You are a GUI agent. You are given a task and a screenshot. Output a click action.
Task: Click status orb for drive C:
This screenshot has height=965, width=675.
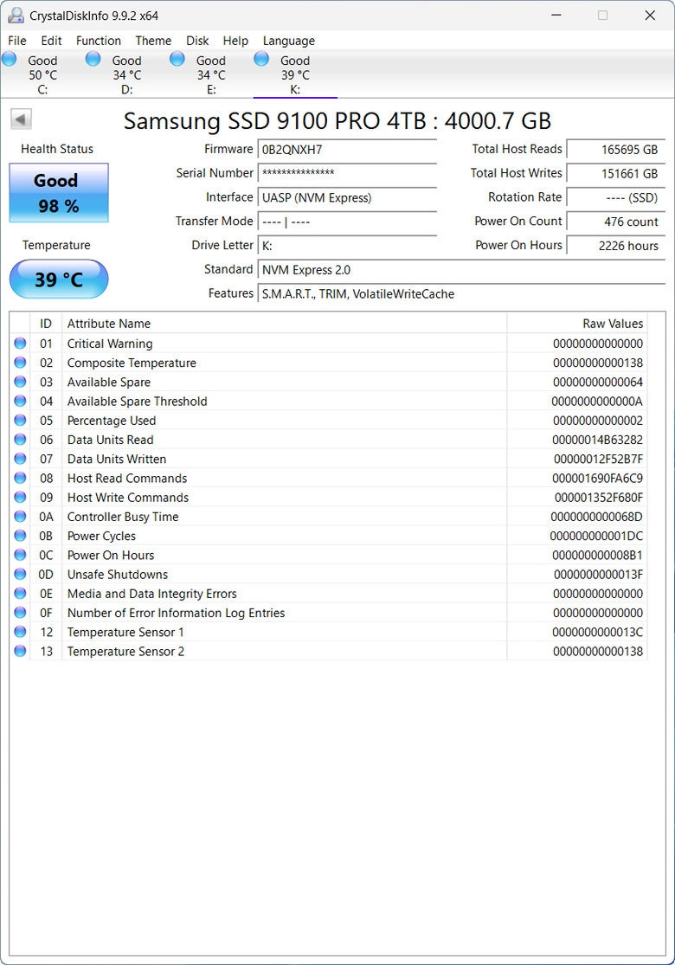pos(10,59)
